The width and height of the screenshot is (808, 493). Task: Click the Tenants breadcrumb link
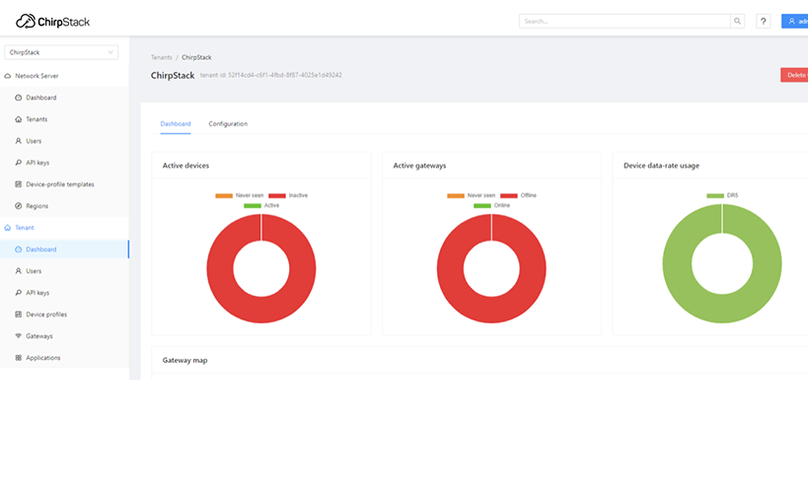(161, 57)
